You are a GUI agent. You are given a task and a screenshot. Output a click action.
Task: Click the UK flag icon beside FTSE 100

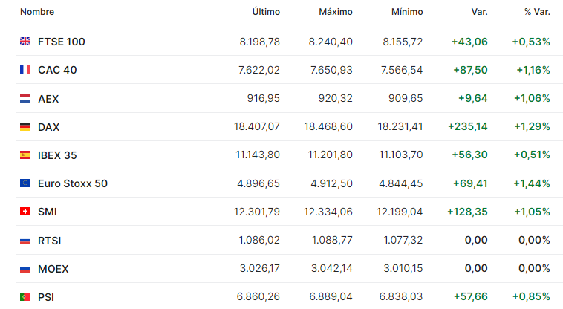tap(25, 42)
